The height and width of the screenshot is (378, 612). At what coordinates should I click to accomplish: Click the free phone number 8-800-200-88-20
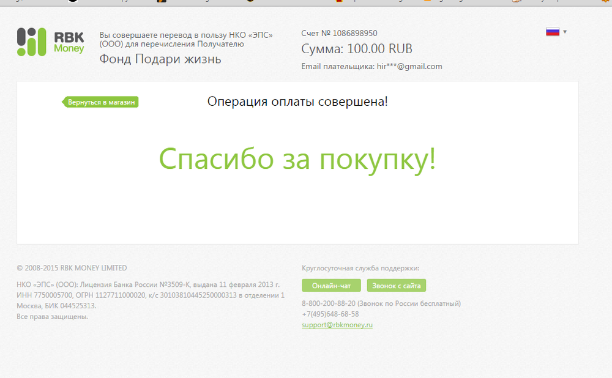[329, 303]
